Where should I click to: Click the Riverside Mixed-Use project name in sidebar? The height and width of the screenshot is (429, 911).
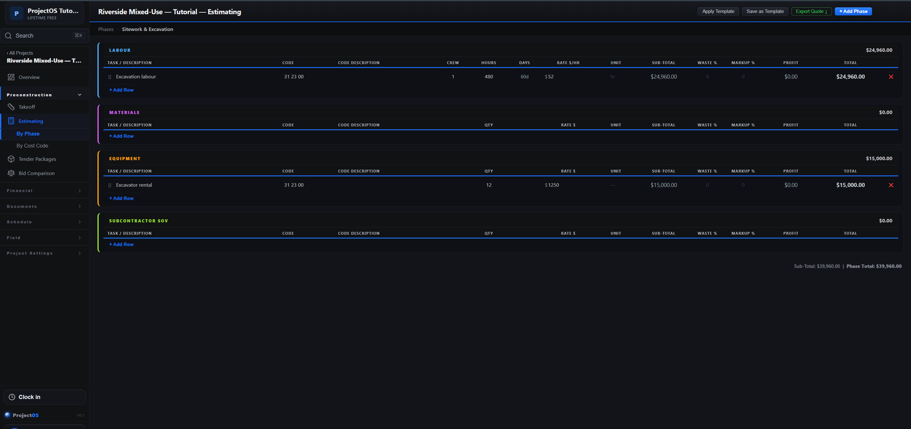click(44, 61)
